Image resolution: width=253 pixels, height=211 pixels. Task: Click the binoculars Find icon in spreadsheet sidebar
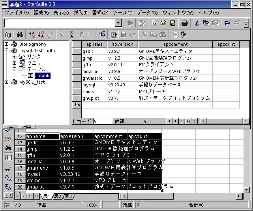click(8, 148)
